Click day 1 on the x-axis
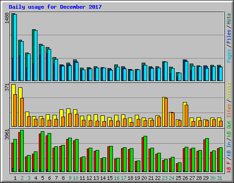The height and width of the screenshot is (183, 234). (15, 178)
